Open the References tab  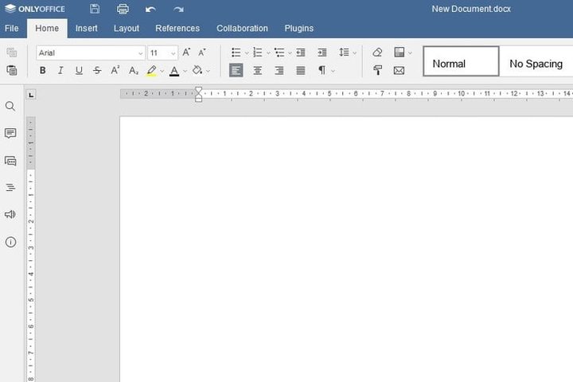pyautogui.click(x=177, y=28)
